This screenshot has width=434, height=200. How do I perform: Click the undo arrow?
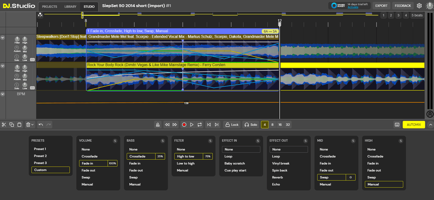41,125
